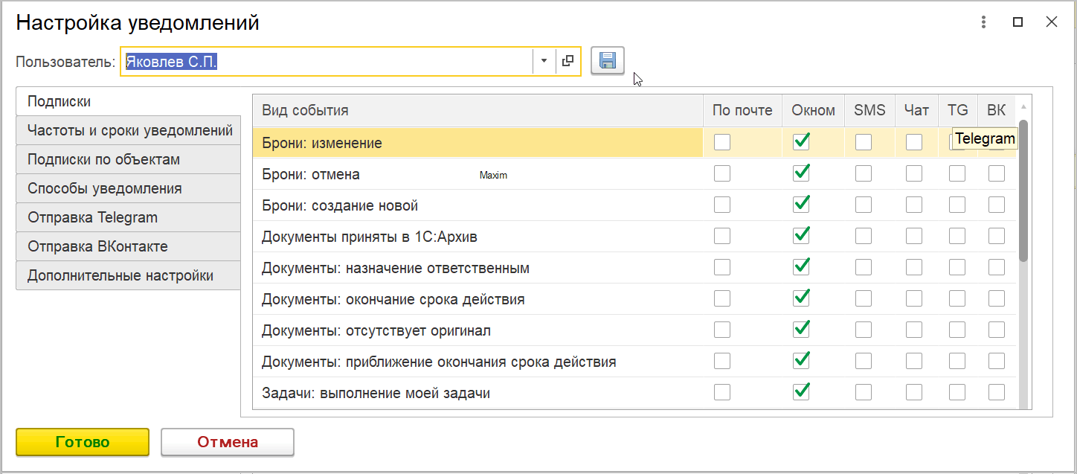The height and width of the screenshot is (474, 1077).
Task: Click the Пользователь input field
Action: point(327,61)
